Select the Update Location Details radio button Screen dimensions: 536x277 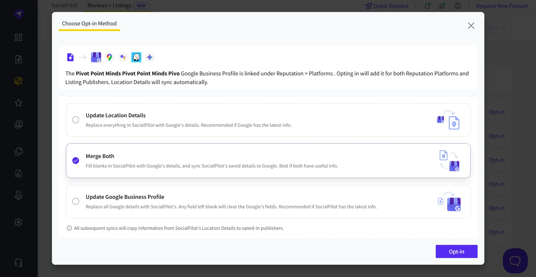tap(76, 120)
